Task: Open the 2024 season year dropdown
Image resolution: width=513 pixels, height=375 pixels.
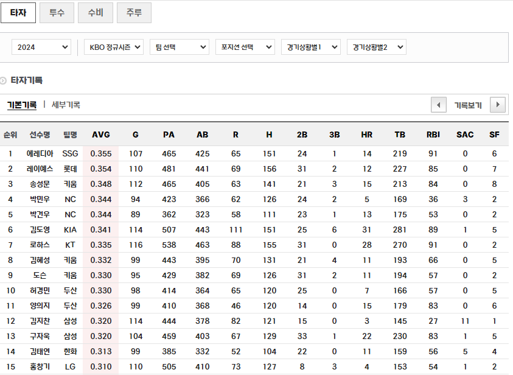Action: 41,46
